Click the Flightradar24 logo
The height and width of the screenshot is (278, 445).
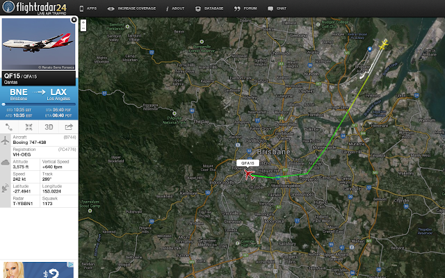[34, 8]
